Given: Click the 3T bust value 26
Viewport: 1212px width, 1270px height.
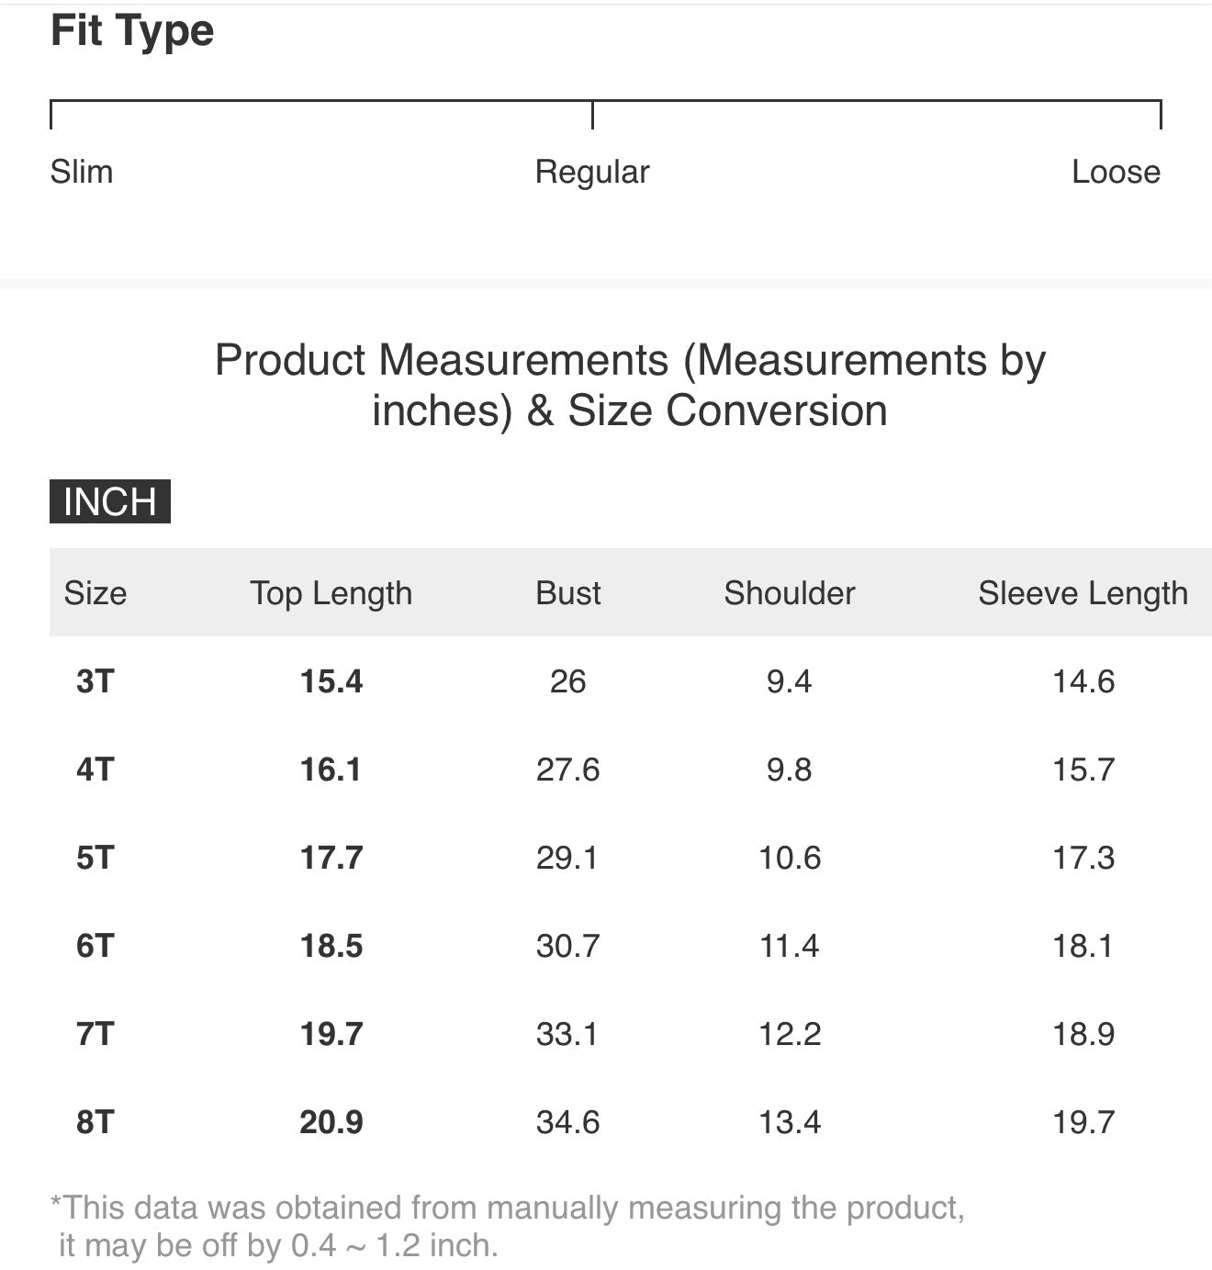Looking at the screenshot, I should point(567,681).
